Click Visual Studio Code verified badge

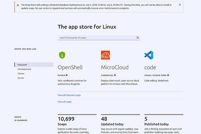point(168,75)
